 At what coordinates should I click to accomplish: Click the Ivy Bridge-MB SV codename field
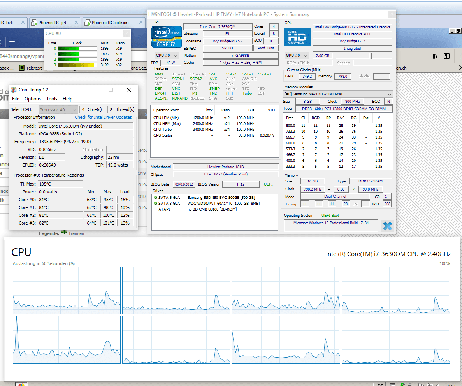click(x=227, y=41)
